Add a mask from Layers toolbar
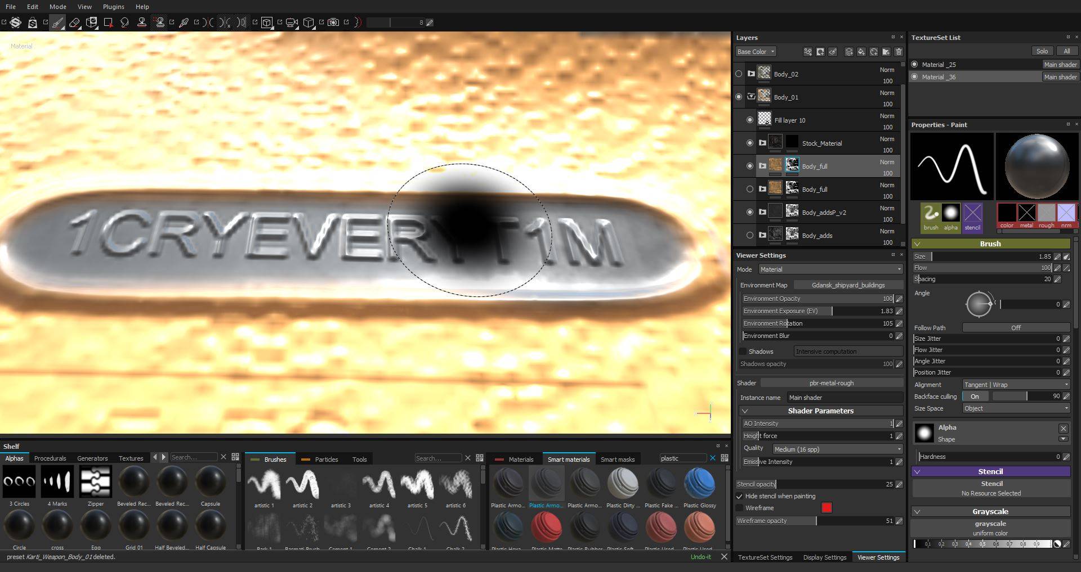 pos(820,52)
